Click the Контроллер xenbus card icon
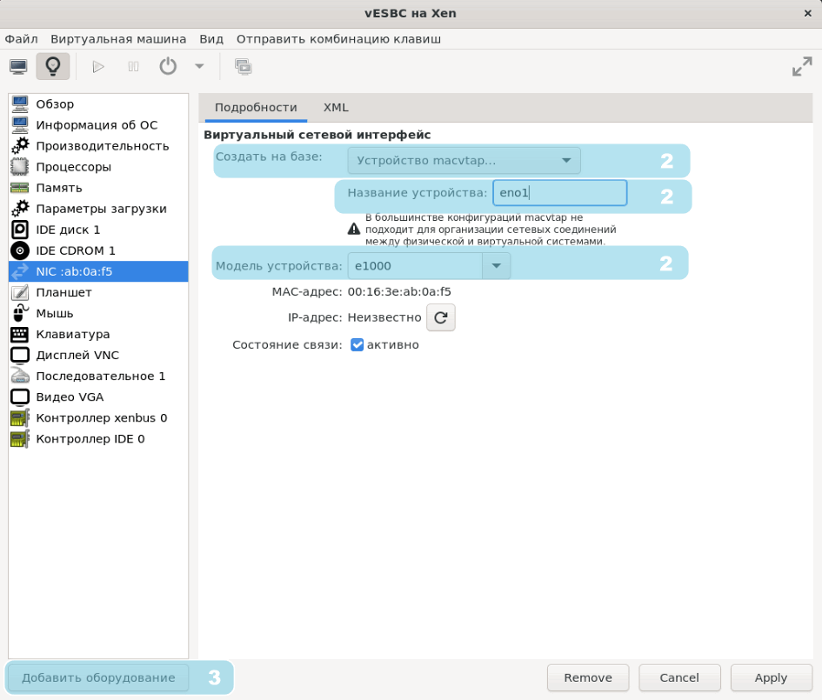 coord(20,418)
